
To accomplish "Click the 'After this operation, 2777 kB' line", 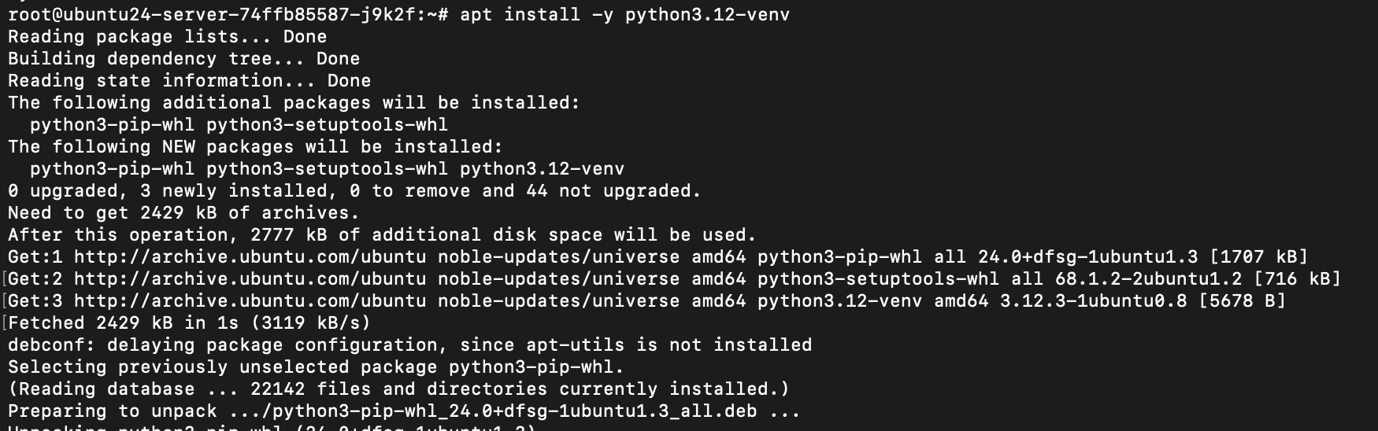I will (382, 235).
